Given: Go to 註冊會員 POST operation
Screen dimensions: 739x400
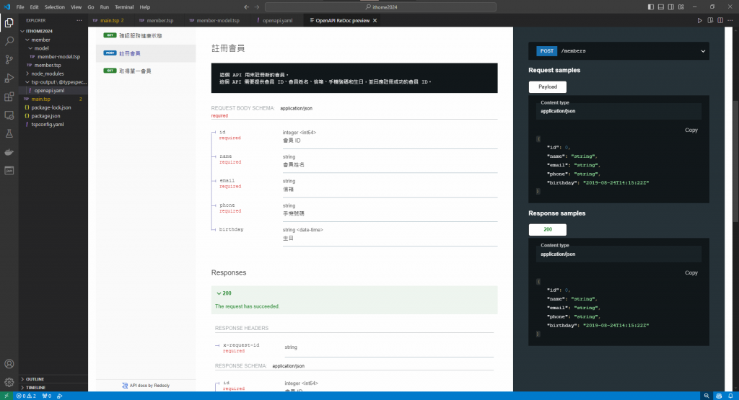Looking at the screenshot, I should pyautogui.click(x=146, y=53).
